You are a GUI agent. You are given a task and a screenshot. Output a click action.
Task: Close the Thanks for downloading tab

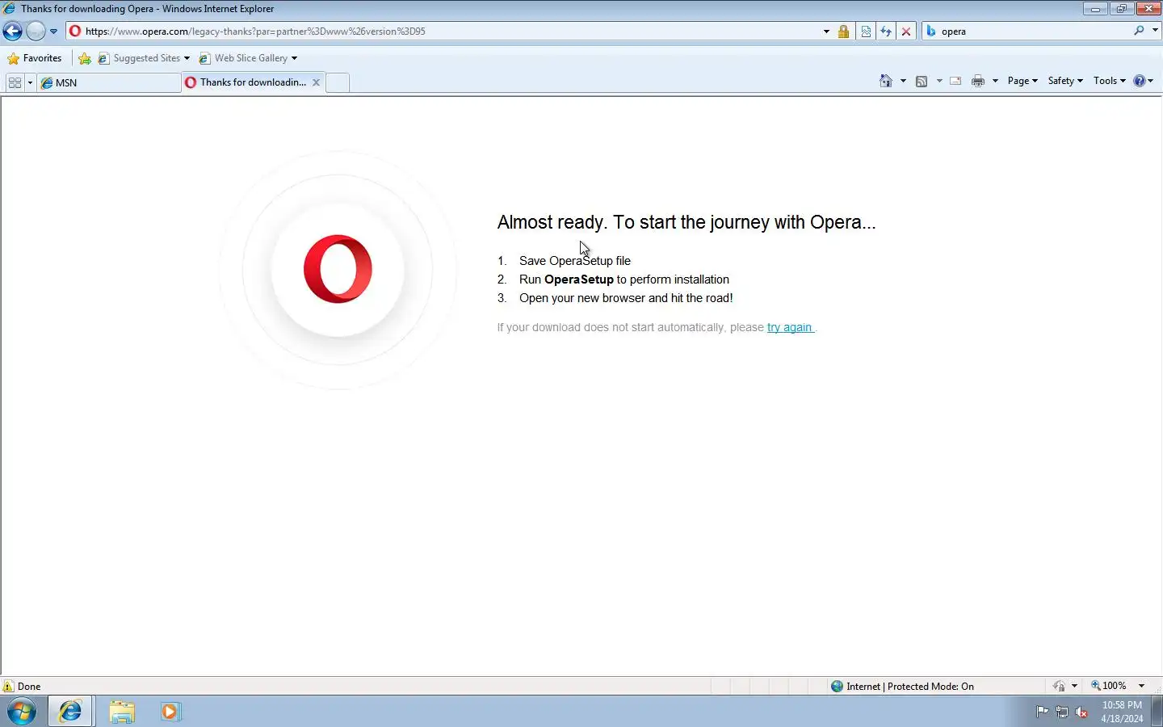pos(317,82)
